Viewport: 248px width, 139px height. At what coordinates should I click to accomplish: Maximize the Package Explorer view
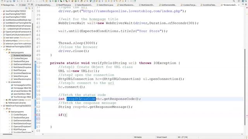point(32,5)
